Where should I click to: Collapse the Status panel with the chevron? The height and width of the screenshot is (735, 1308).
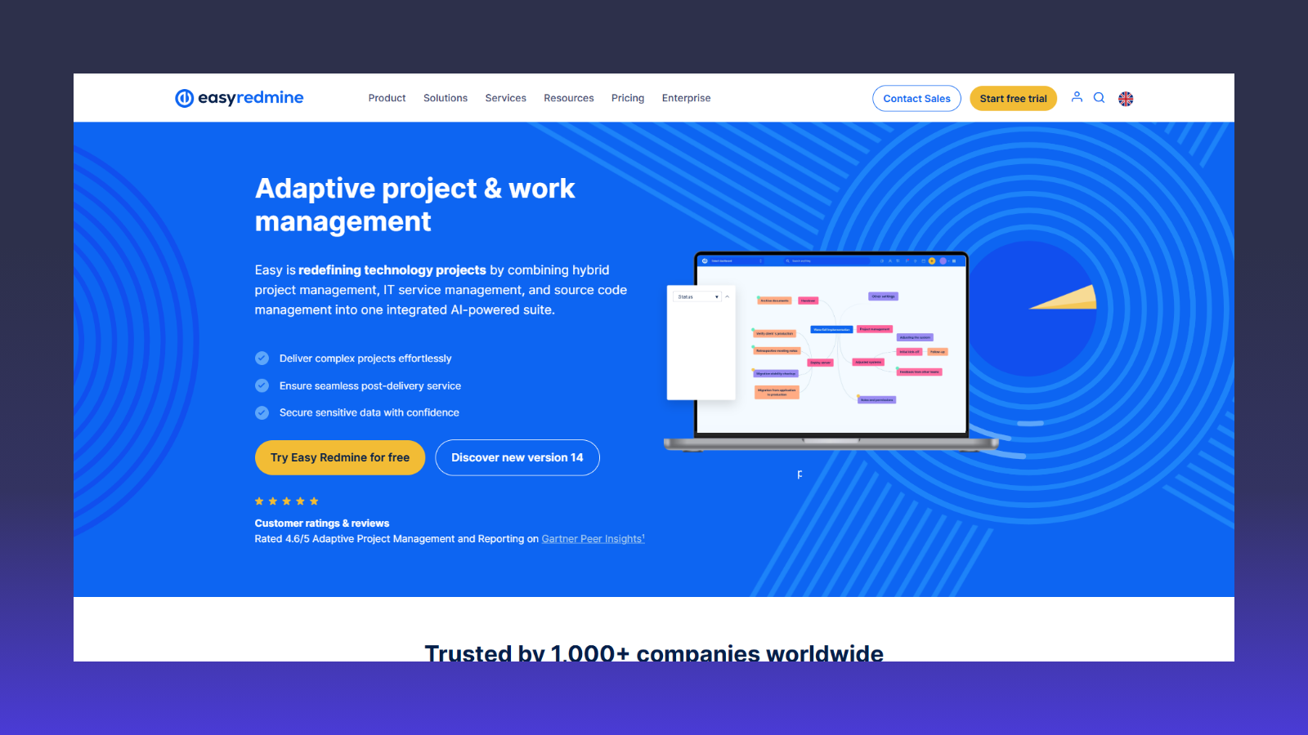728,296
